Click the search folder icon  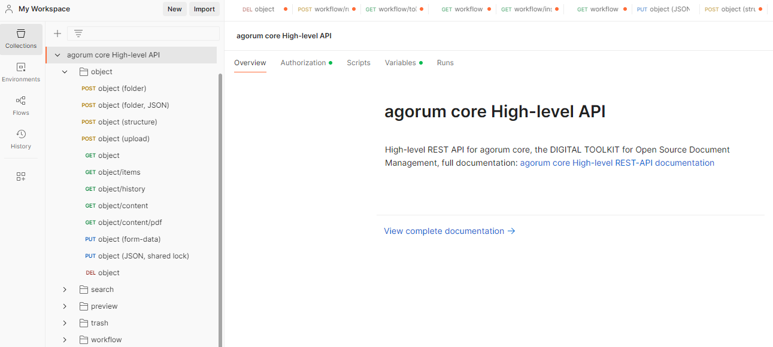click(x=84, y=290)
